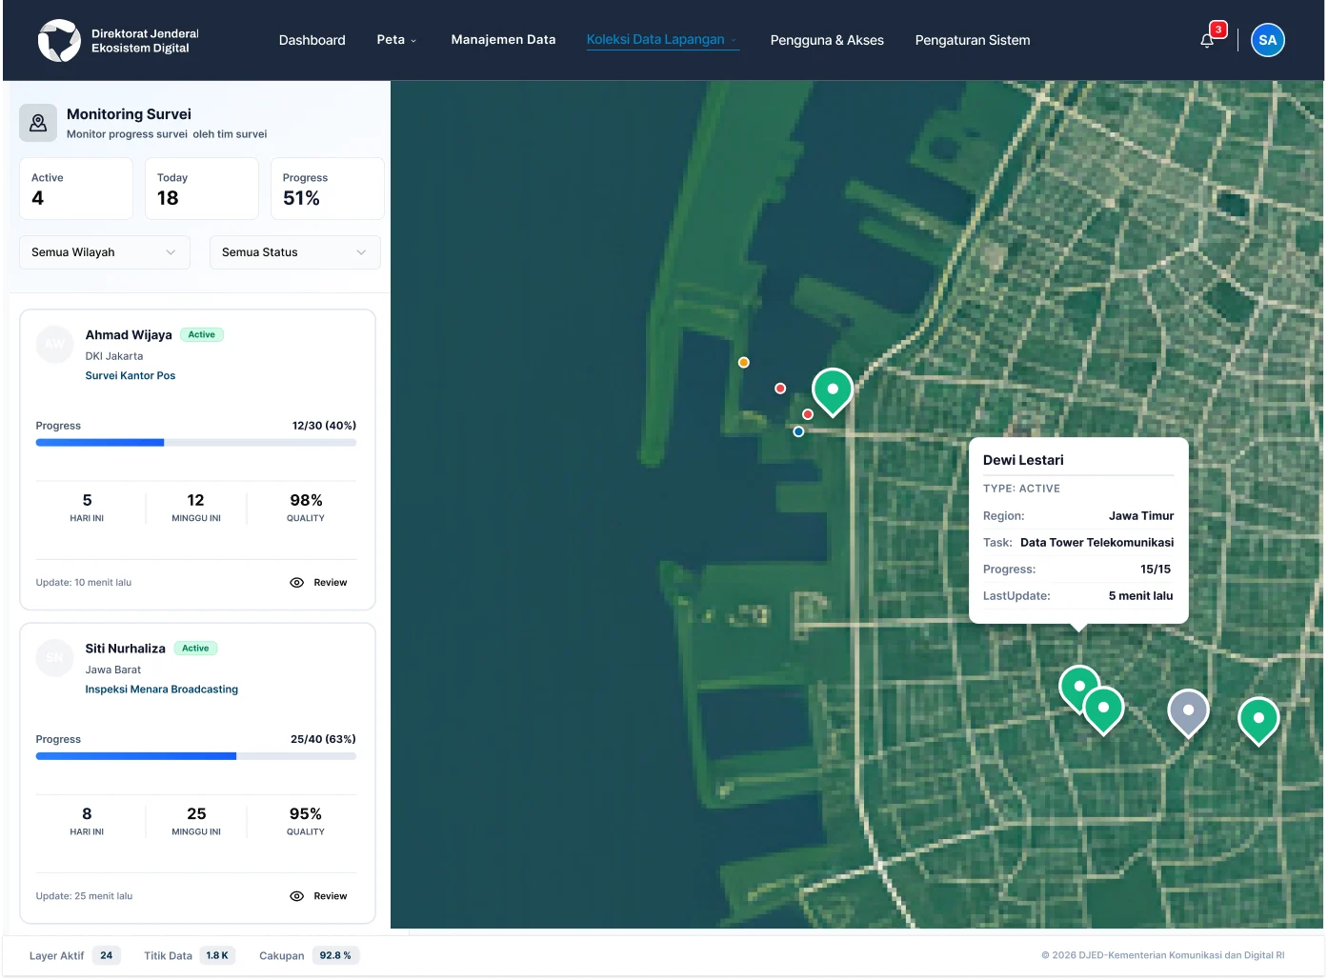
Task: Click Ahmad Wijaya's AW avatar
Action: (55, 344)
